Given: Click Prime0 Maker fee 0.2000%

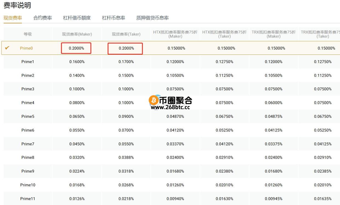Looking at the screenshot, I should pyautogui.click(x=76, y=48).
